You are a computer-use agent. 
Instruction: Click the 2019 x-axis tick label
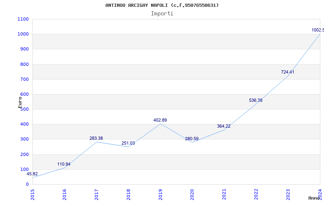point(160,195)
